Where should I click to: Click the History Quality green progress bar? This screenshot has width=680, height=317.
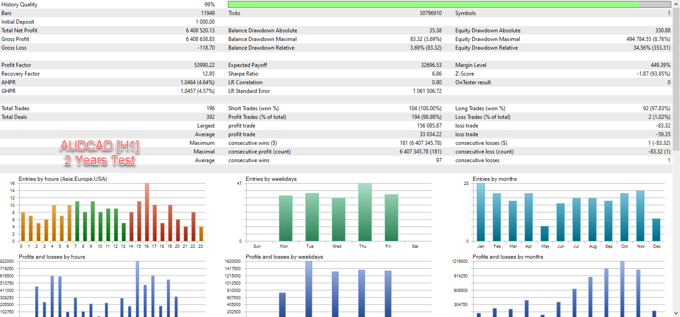pos(449,5)
